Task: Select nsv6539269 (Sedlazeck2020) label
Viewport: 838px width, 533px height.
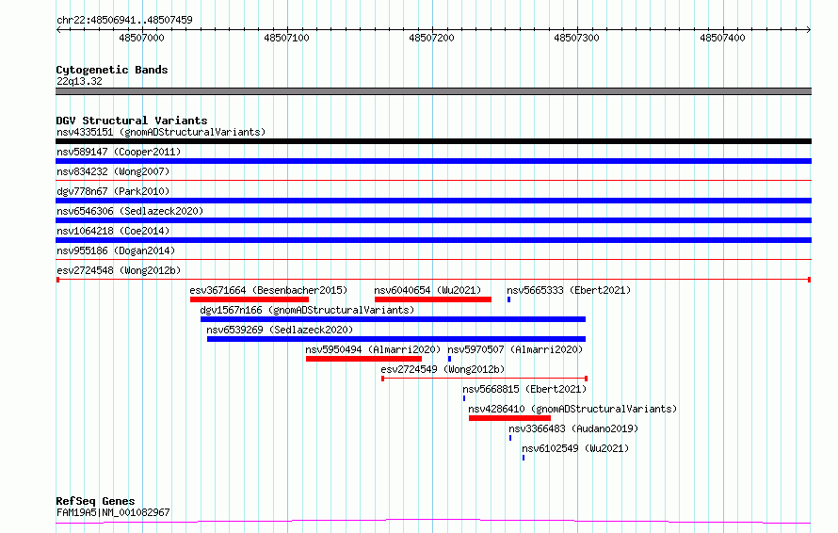Action: tap(280, 330)
